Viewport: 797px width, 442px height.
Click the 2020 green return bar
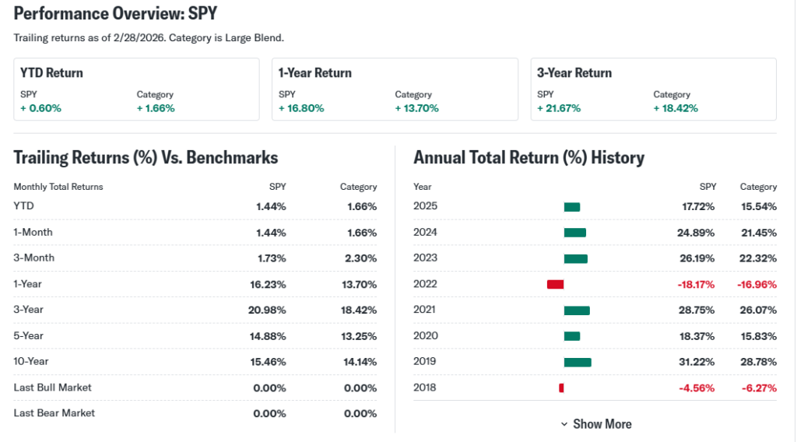click(x=572, y=336)
